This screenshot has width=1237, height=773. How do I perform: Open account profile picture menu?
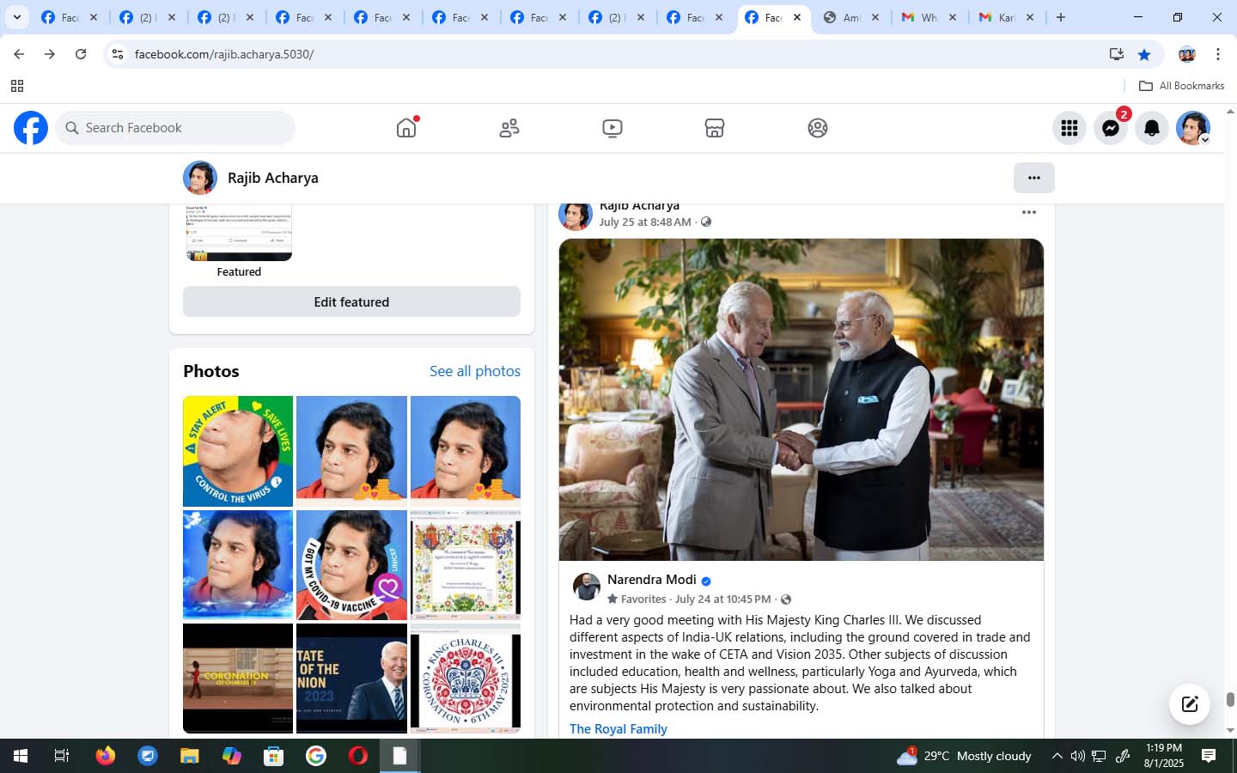coord(1193,128)
